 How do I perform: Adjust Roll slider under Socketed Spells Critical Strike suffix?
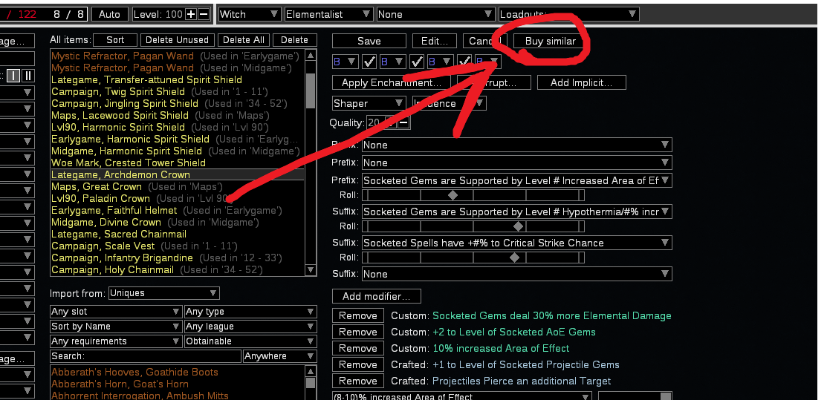[473, 258]
